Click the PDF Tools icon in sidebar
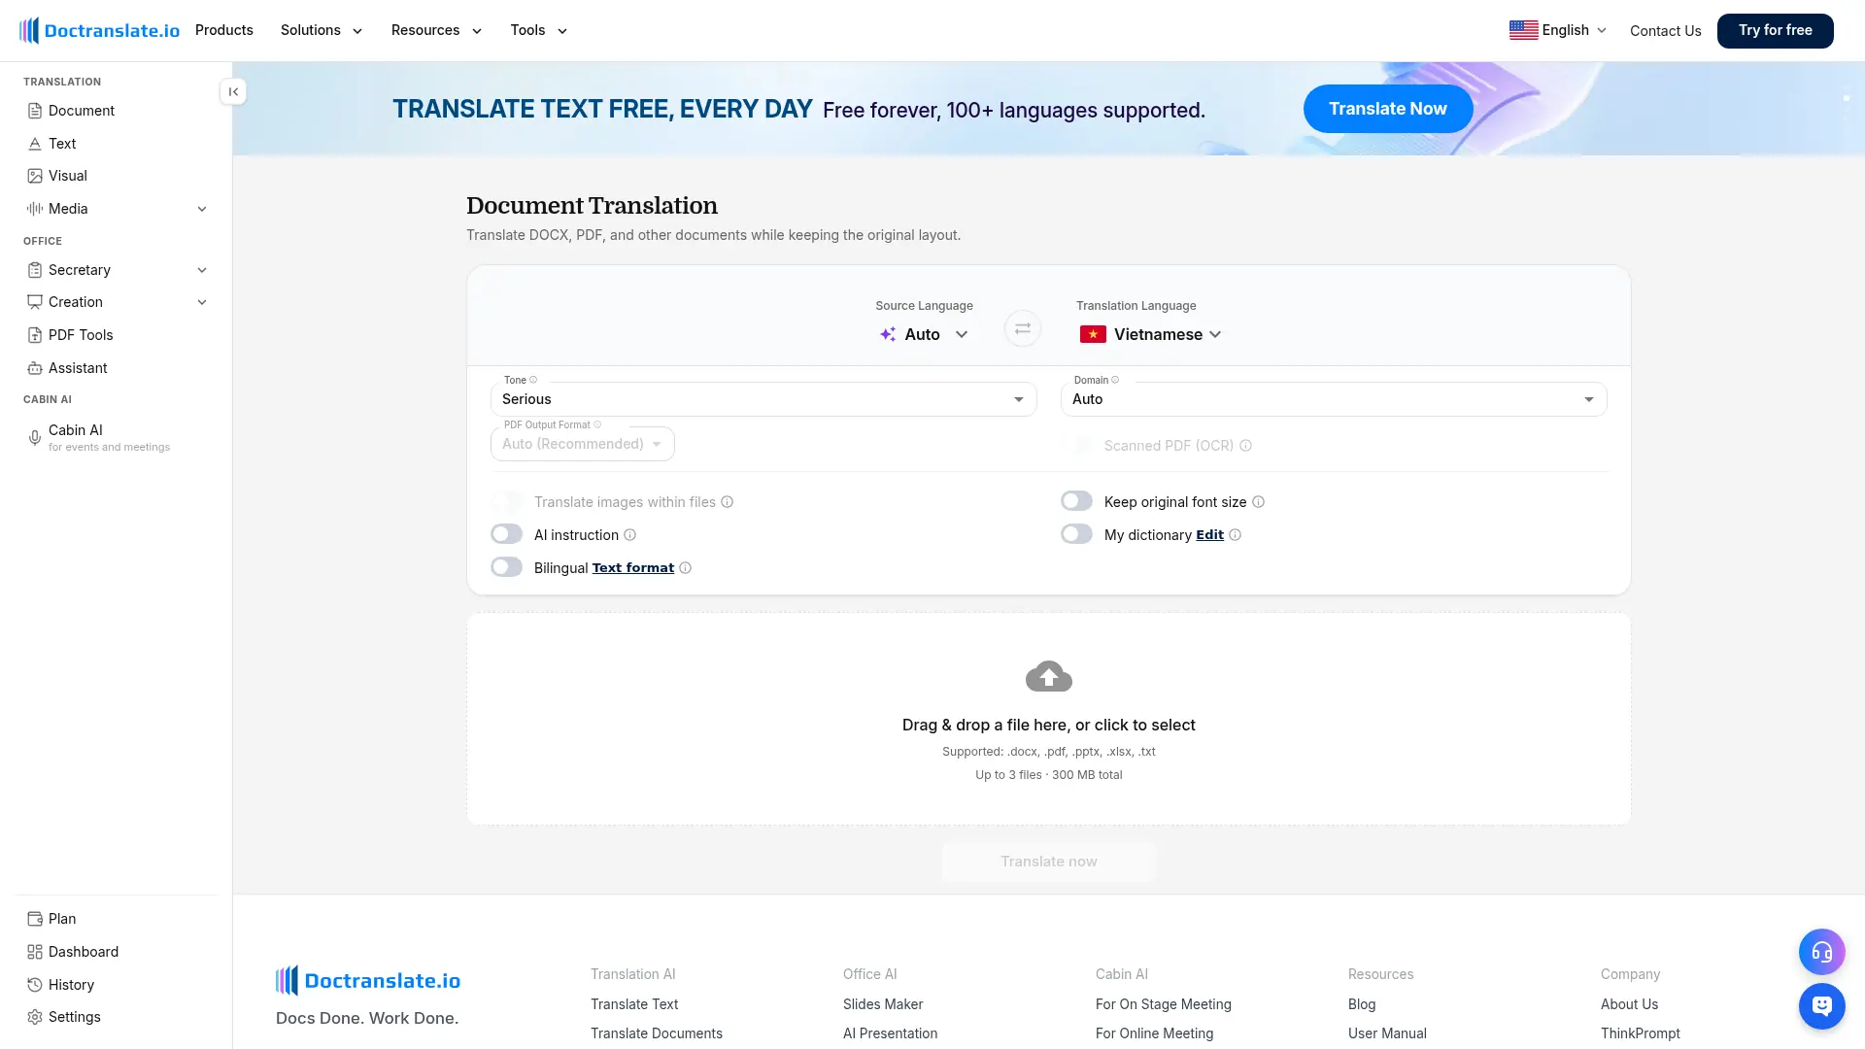The width and height of the screenshot is (1865, 1049). tap(35, 335)
